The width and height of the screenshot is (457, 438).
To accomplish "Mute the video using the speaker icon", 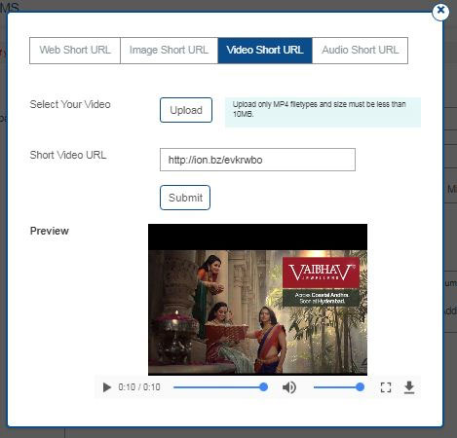I will [x=289, y=387].
